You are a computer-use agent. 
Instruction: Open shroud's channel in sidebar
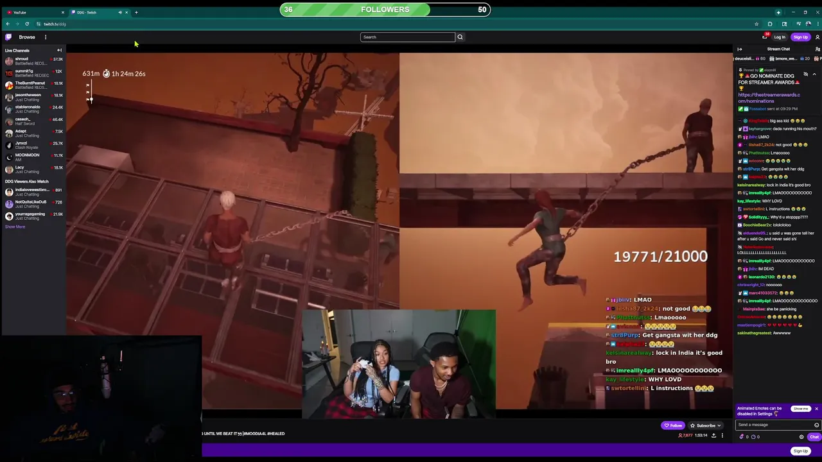(33, 62)
